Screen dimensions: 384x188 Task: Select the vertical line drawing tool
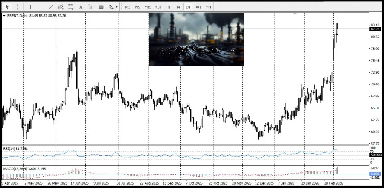(x=30, y=7)
